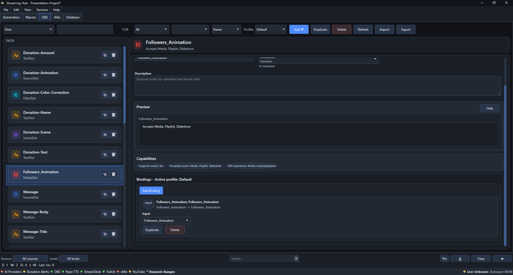Image resolution: width=513 pixels, height=275 pixels.
Task: Open the Input Followers_Animation binding dropdown
Action: pyautogui.click(x=166, y=220)
